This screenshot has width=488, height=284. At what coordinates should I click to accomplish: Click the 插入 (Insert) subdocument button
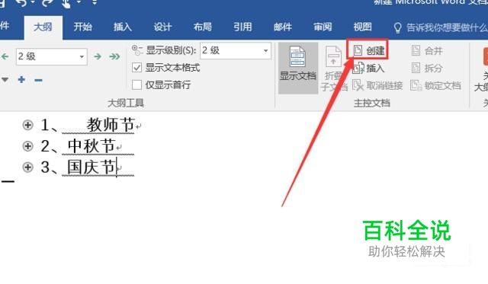click(368, 68)
